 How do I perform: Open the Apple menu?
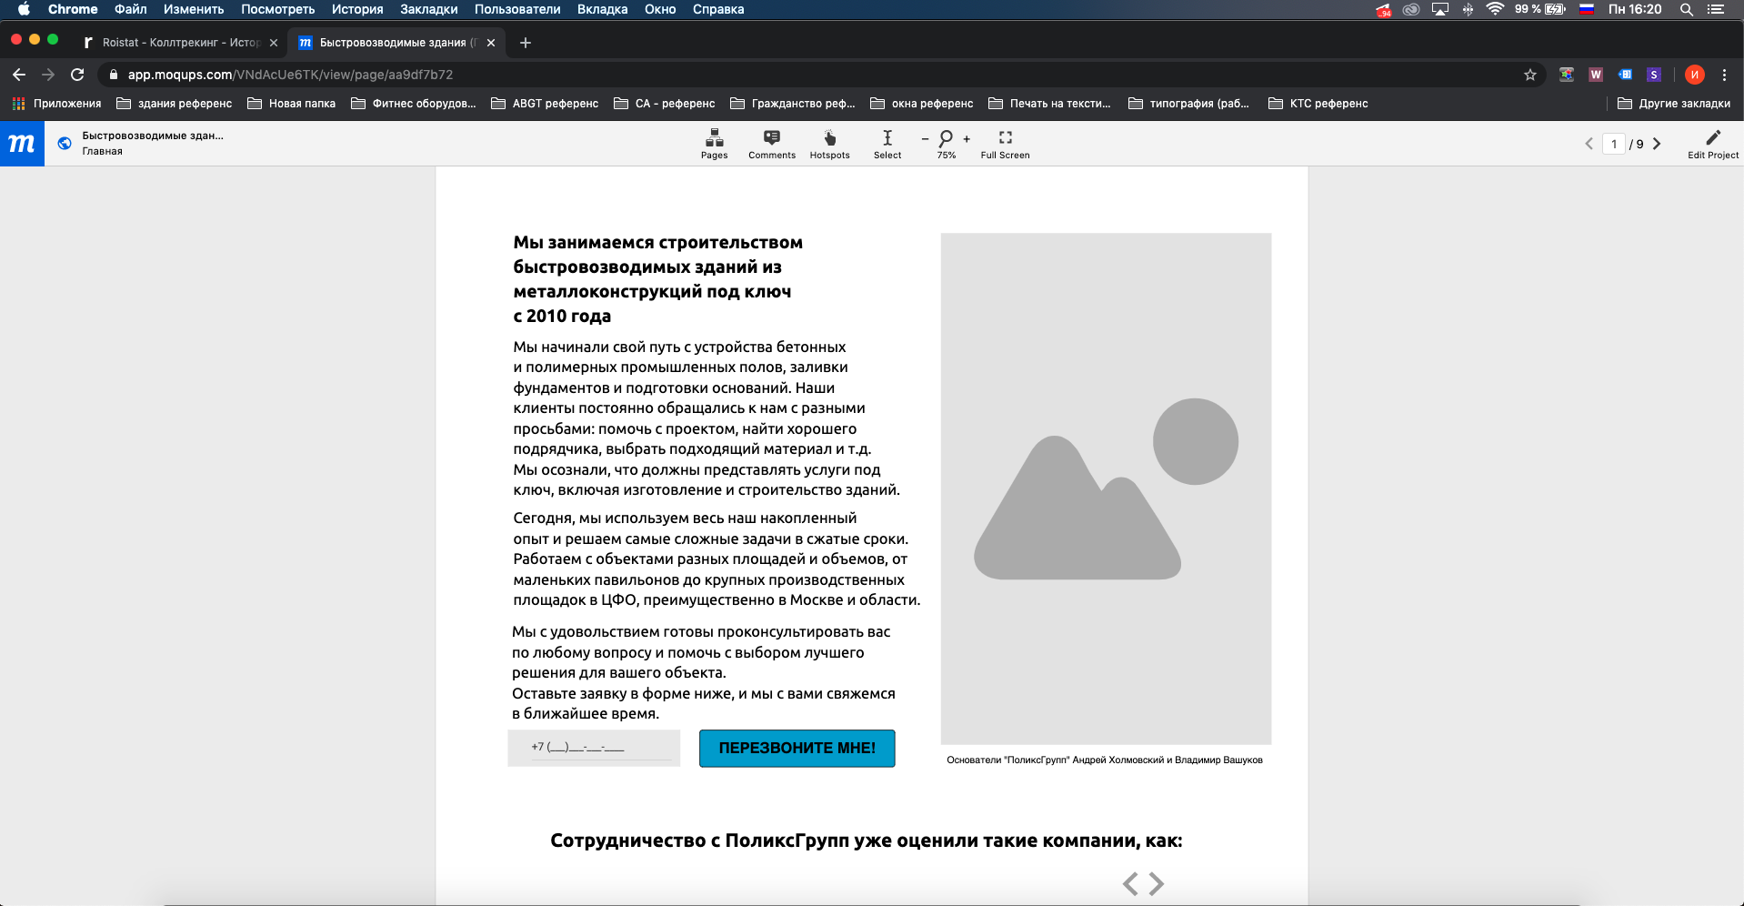click(x=24, y=9)
